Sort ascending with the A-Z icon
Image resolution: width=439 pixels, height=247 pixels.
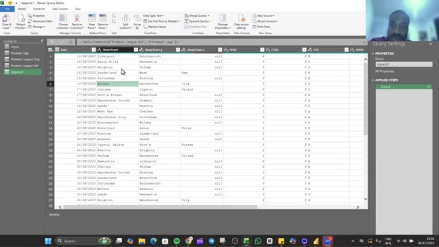[114, 16]
